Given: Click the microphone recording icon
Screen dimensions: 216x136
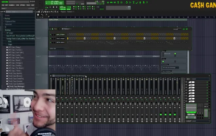Looking at the screenshot, I should tap(140, 2).
